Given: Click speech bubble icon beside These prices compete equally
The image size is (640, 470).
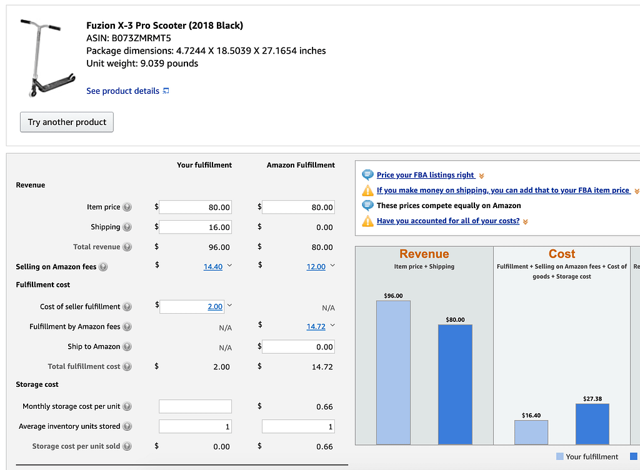Looking at the screenshot, I should click(x=367, y=205).
